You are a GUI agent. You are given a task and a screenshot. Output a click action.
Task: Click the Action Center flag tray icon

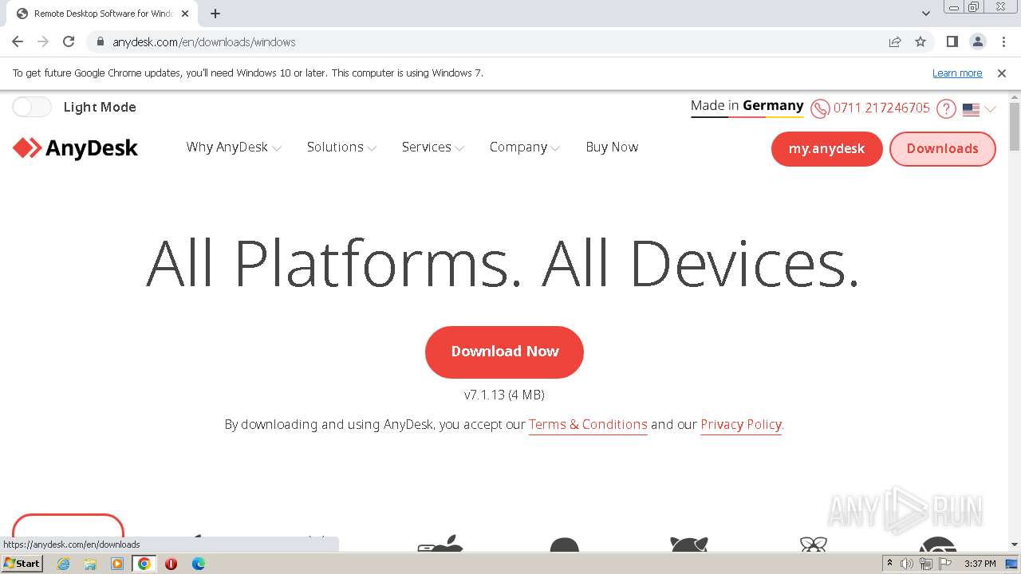click(x=944, y=564)
